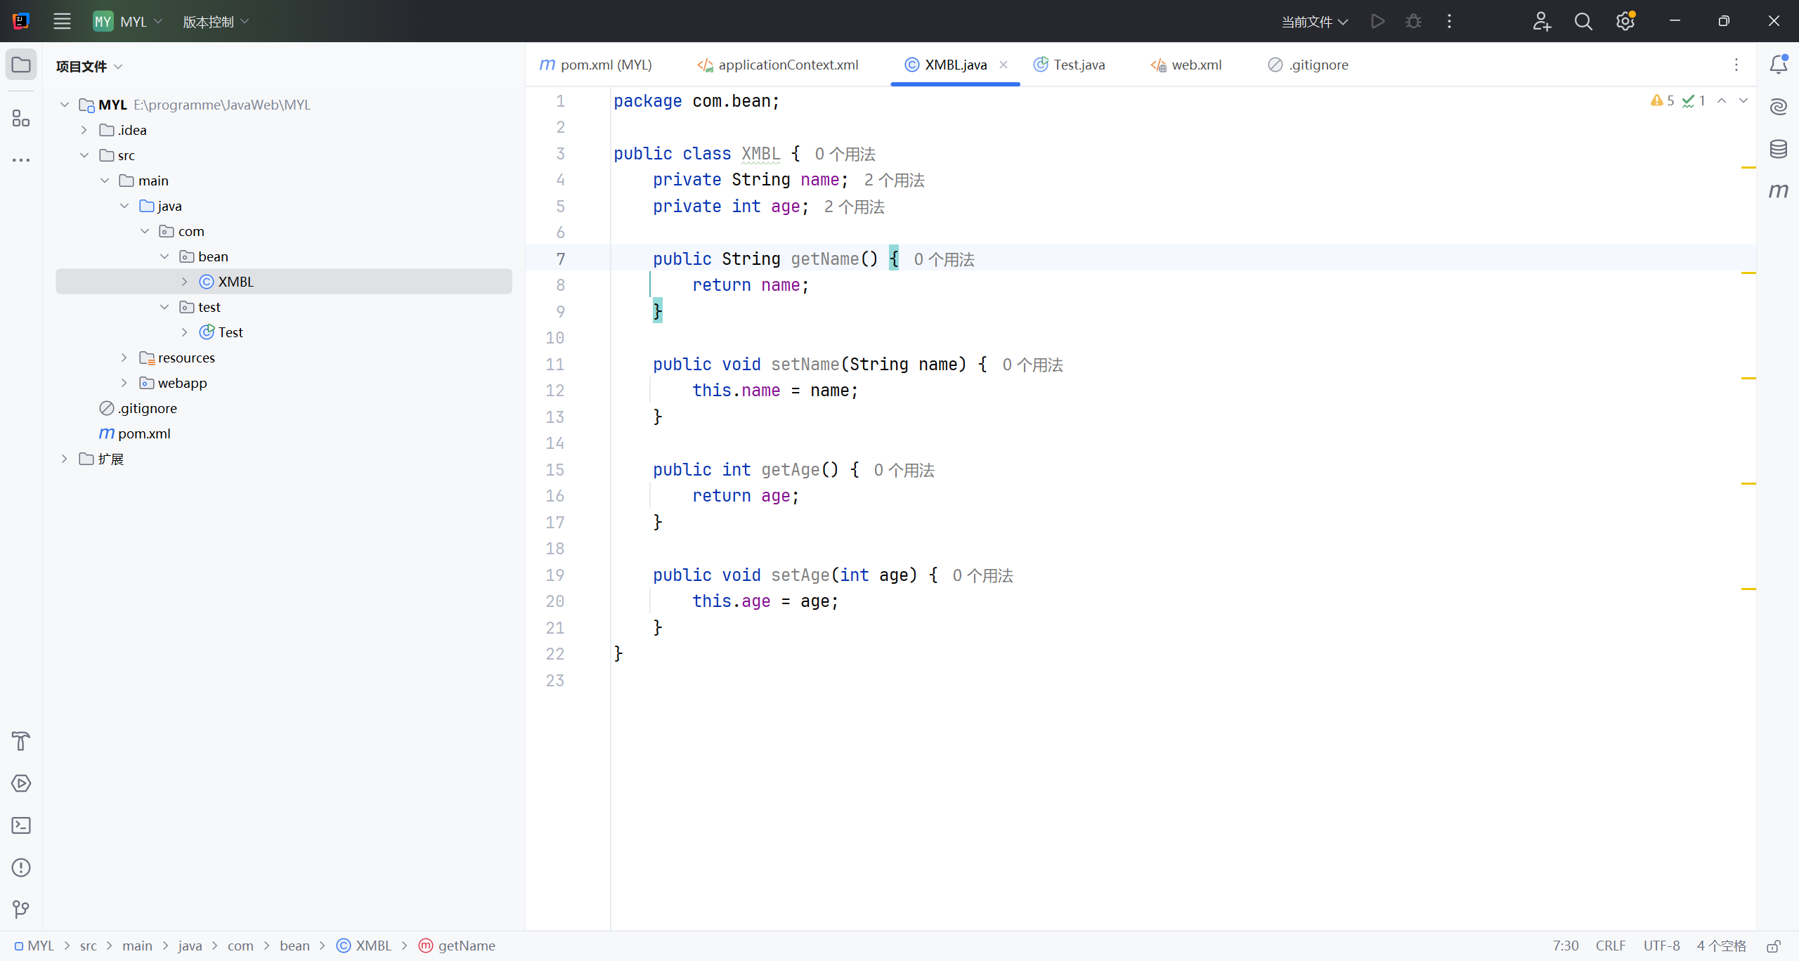This screenshot has width=1799, height=961.
Task: Open the Terminal tool window
Action: 21,825
